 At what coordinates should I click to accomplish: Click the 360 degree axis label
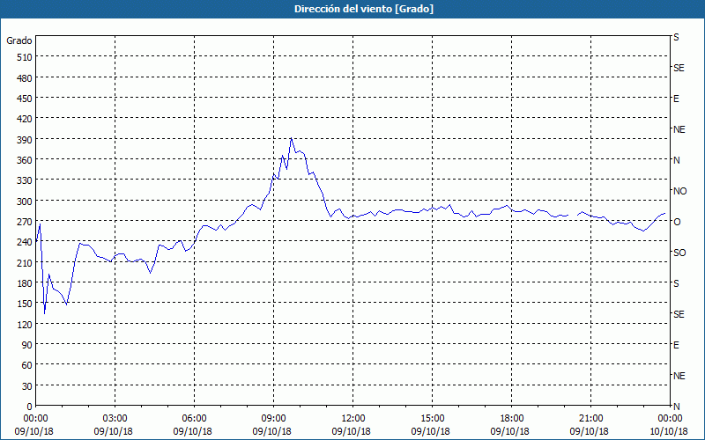(x=25, y=160)
